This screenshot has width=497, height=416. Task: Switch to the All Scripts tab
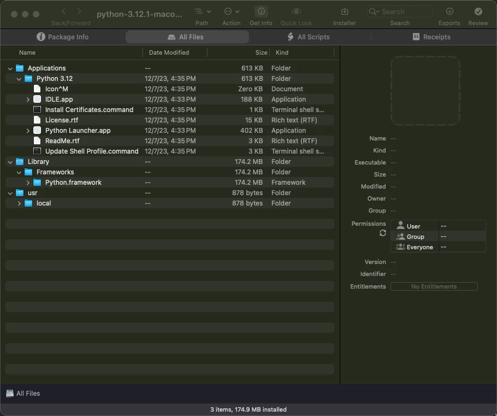pos(309,37)
